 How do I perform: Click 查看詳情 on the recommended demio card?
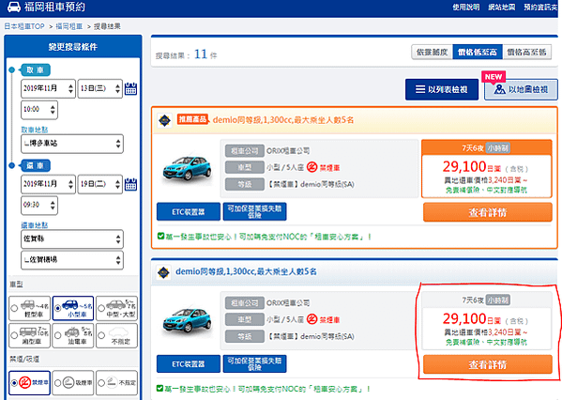(488, 212)
